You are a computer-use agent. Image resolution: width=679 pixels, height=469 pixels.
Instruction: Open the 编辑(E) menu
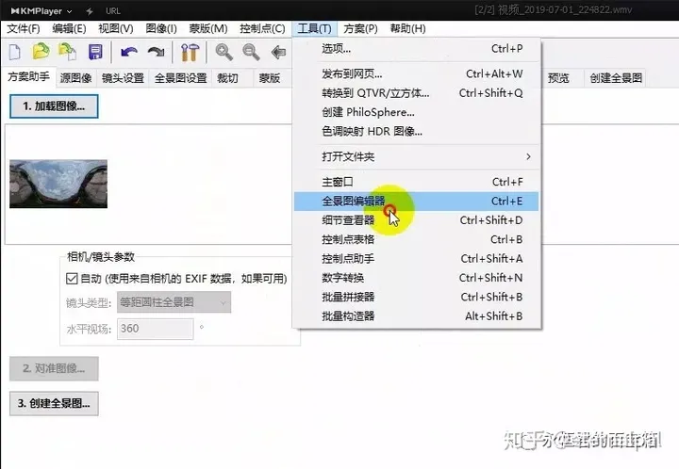coord(69,28)
